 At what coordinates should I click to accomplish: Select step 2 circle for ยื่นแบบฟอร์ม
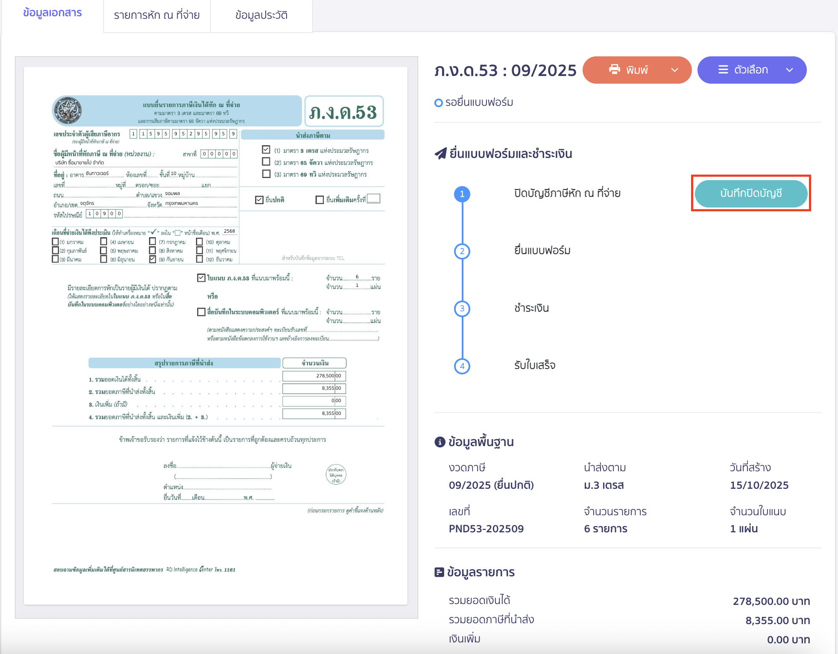click(462, 251)
